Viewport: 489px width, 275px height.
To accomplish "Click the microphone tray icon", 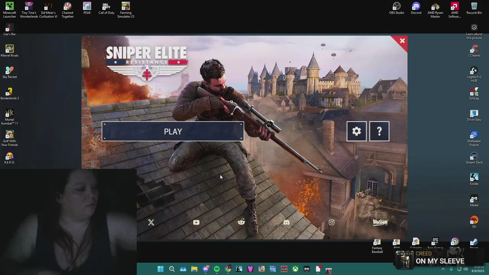I will [451, 269].
